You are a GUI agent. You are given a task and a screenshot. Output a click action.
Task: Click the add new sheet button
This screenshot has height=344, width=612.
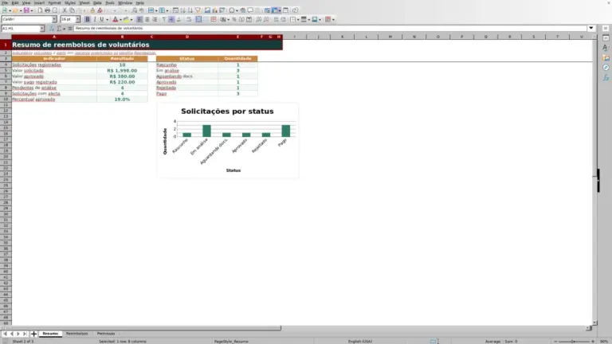click(x=33, y=334)
